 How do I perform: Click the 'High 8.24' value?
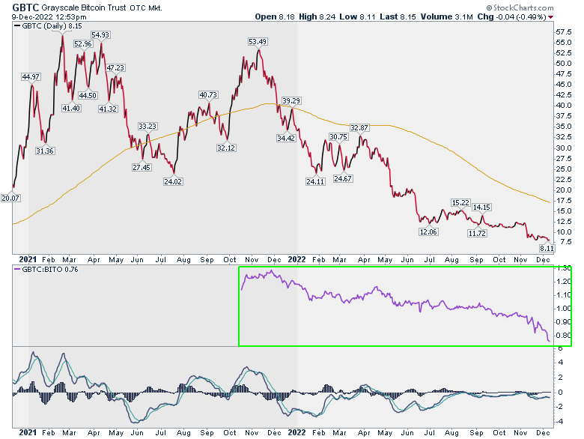pyautogui.click(x=317, y=16)
